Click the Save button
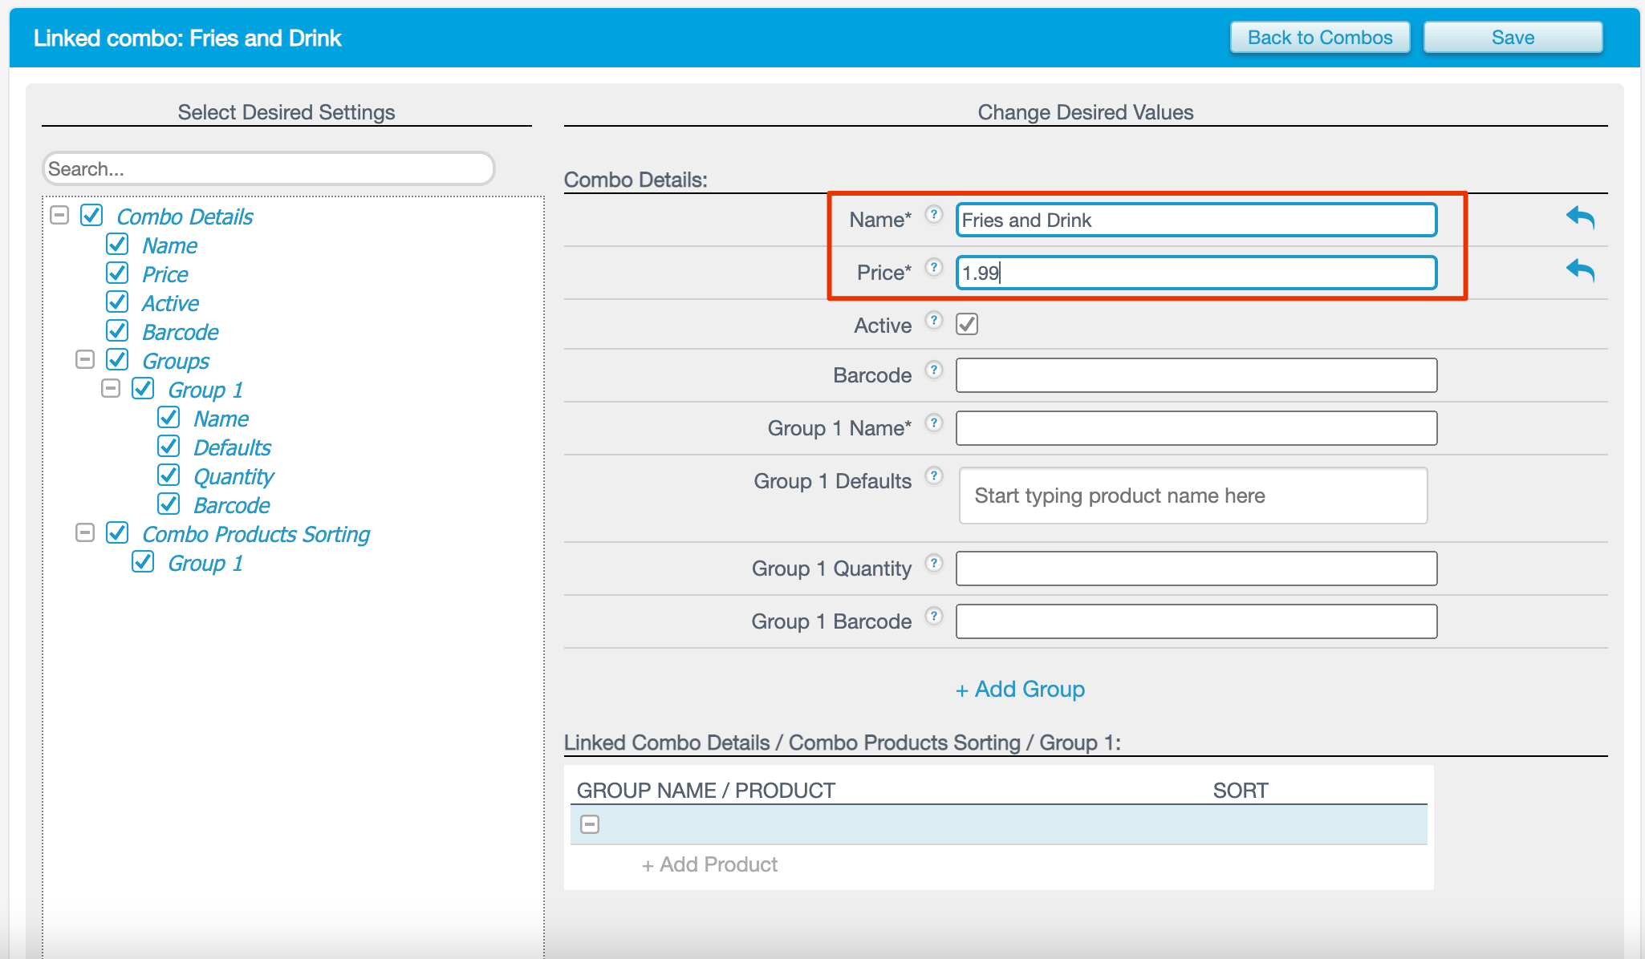This screenshot has width=1645, height=959. [x=1513, y=38]
